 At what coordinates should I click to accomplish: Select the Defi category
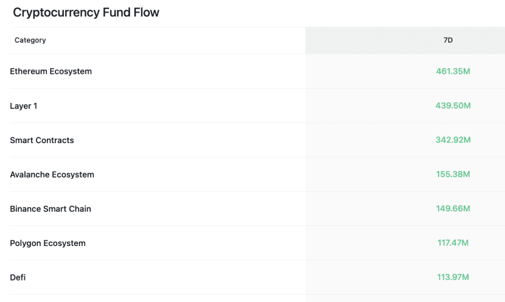(18, 278)
